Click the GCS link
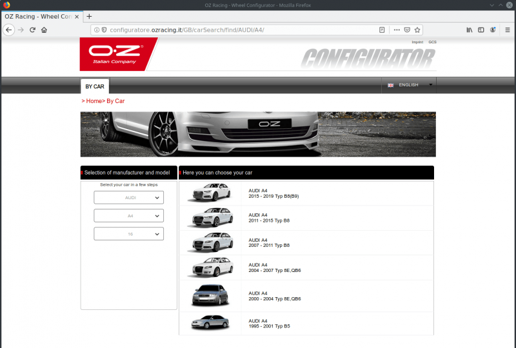 point(432,42)
